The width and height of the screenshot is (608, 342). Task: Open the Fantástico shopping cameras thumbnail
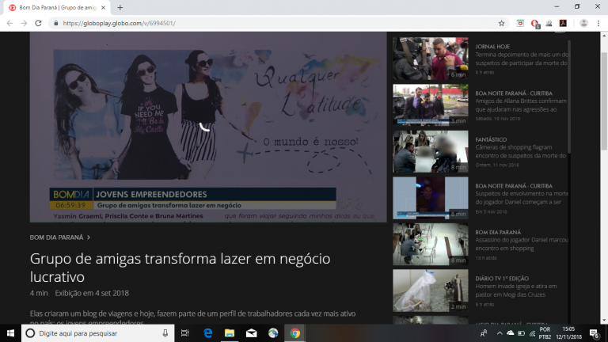pyautogui.click(x=431, y=151)
